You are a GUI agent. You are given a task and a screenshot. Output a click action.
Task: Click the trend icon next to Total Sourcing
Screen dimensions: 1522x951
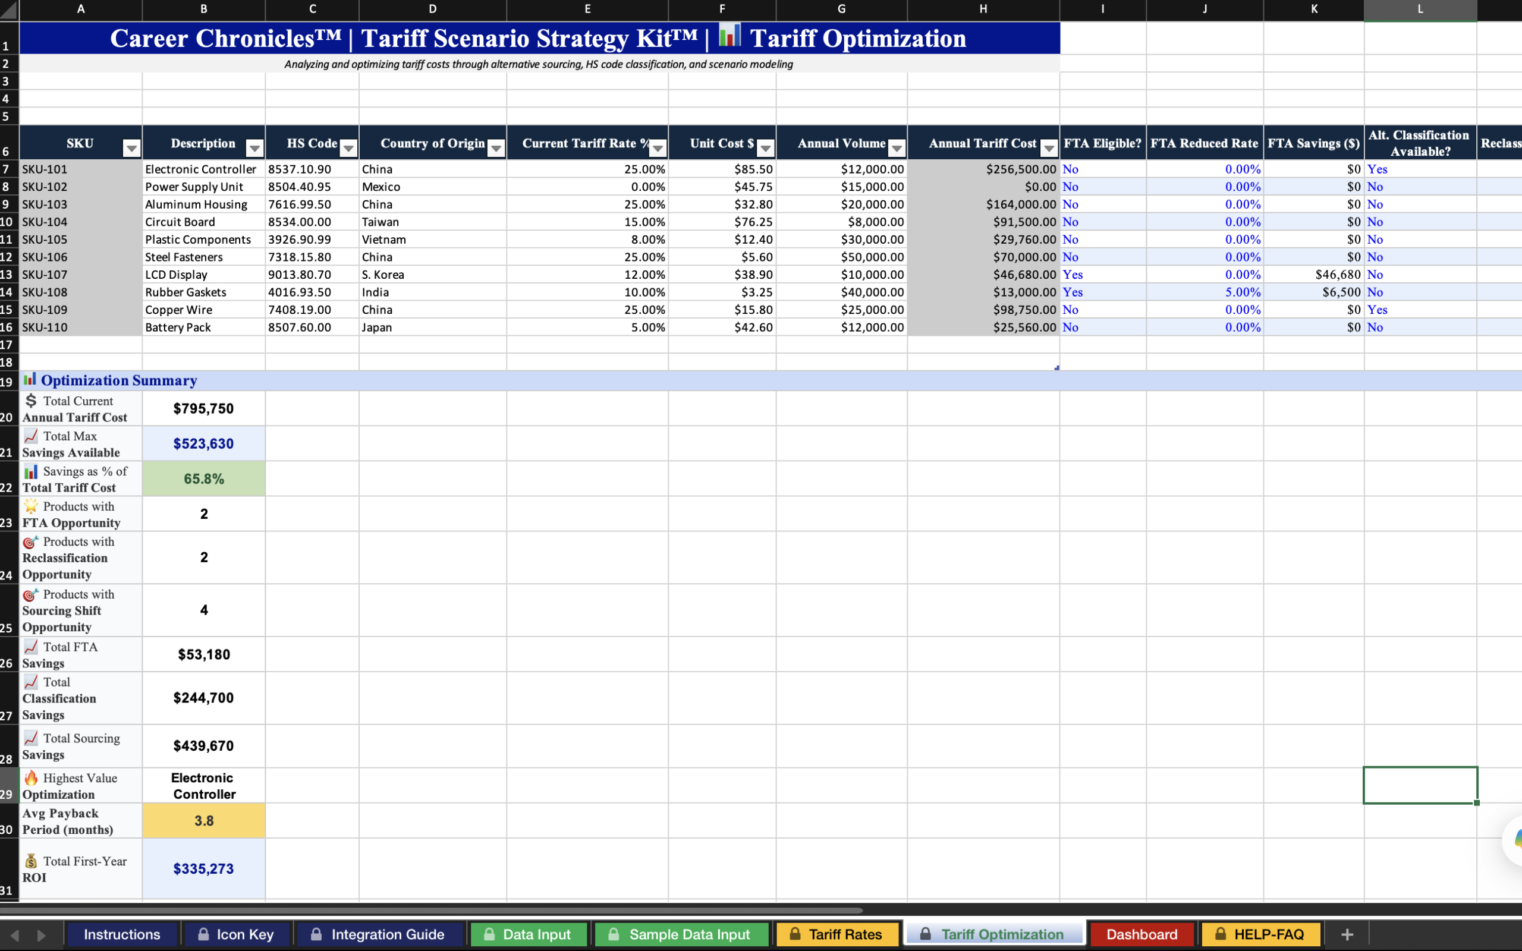coord(31,738)
